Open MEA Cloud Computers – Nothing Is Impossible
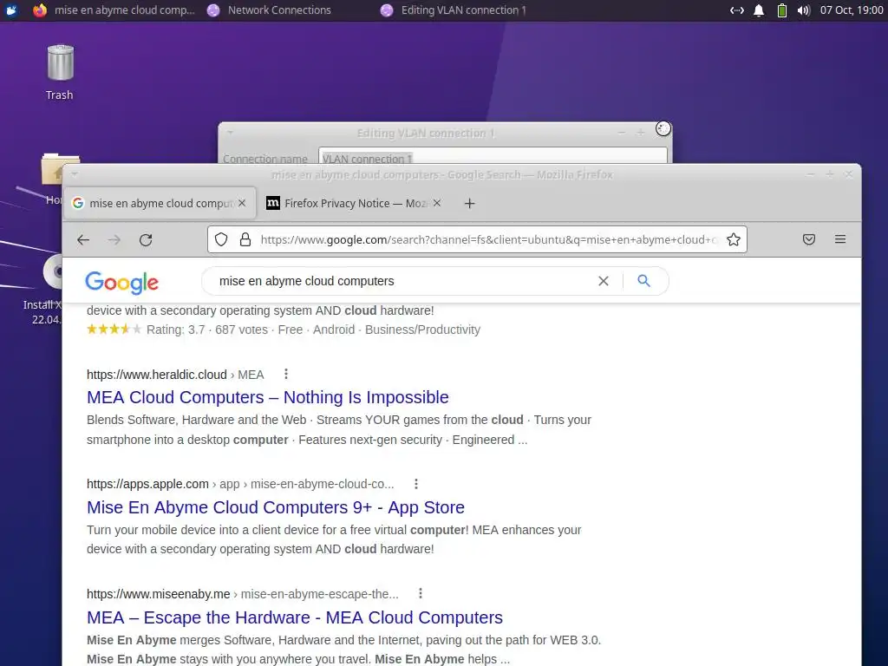Screen dimensions: 888x666 click(x=267, y=397)
